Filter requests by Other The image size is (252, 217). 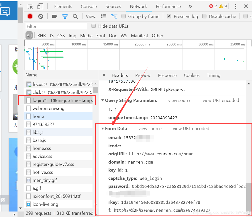[157, 35]
